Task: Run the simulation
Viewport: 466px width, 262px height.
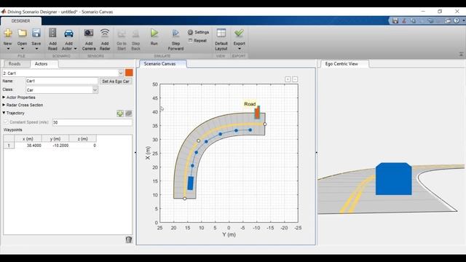Action: coord(154,37)
